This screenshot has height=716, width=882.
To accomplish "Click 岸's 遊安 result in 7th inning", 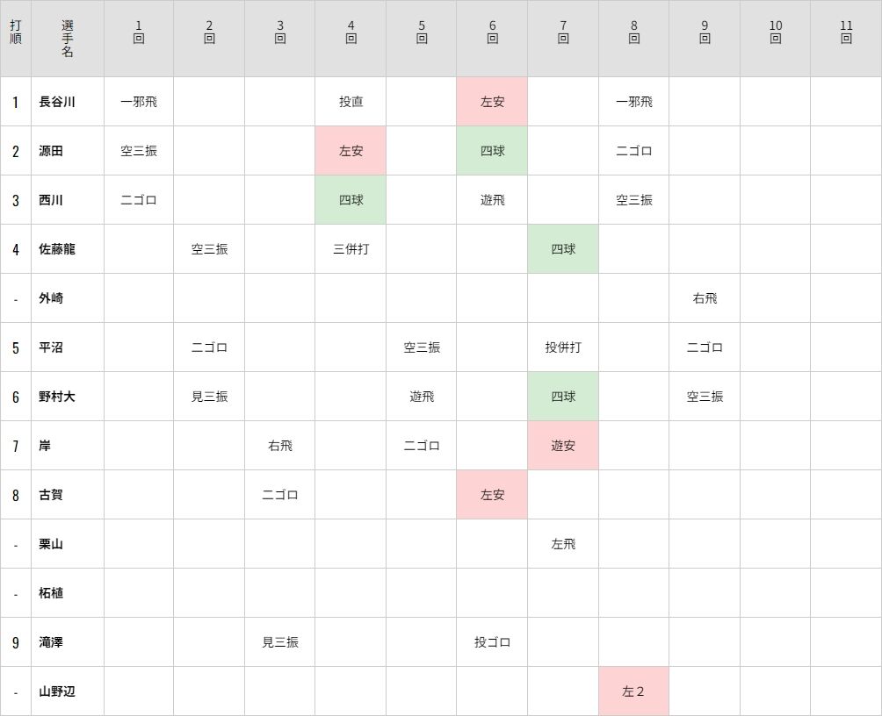I will tap(563, 446).
